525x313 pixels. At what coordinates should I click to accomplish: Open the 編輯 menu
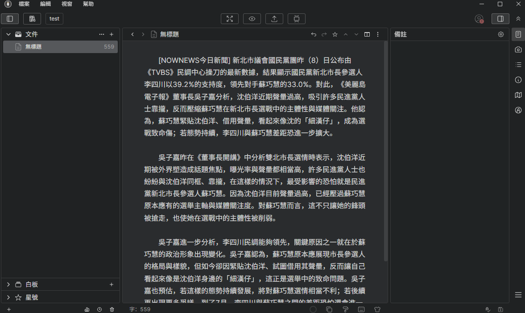coord(45,4)
